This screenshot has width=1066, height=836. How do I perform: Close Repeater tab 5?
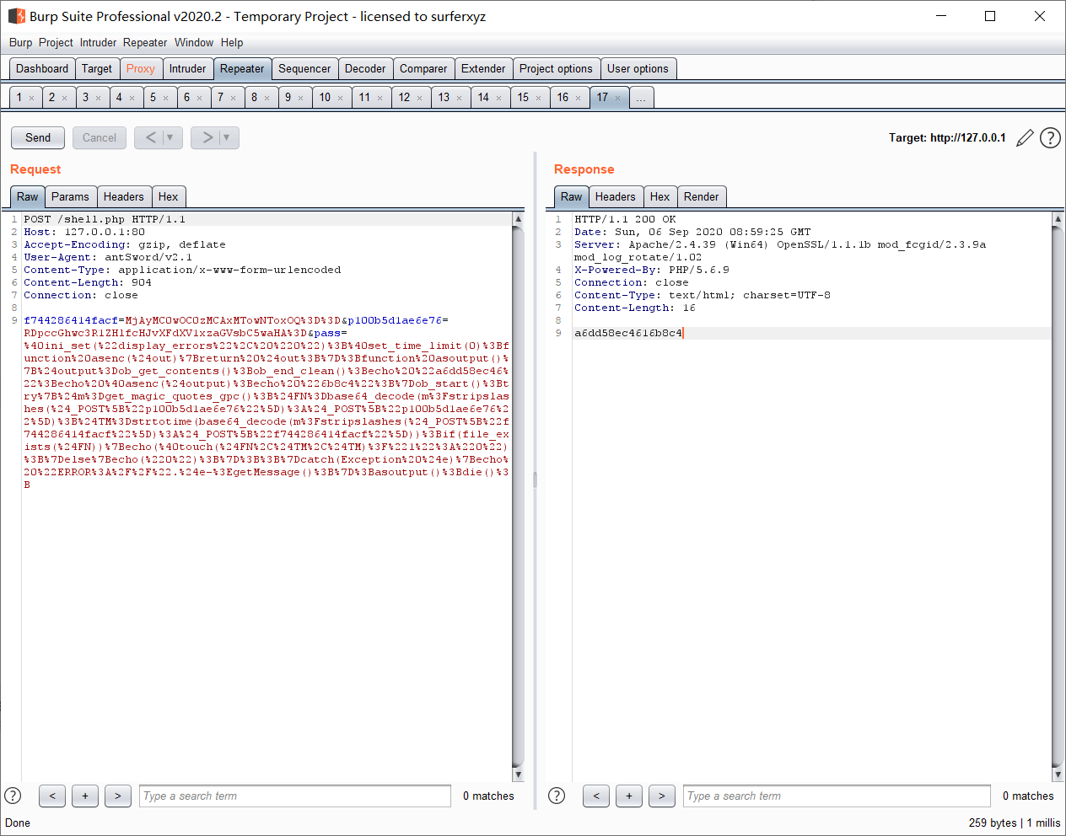point(165,99)
